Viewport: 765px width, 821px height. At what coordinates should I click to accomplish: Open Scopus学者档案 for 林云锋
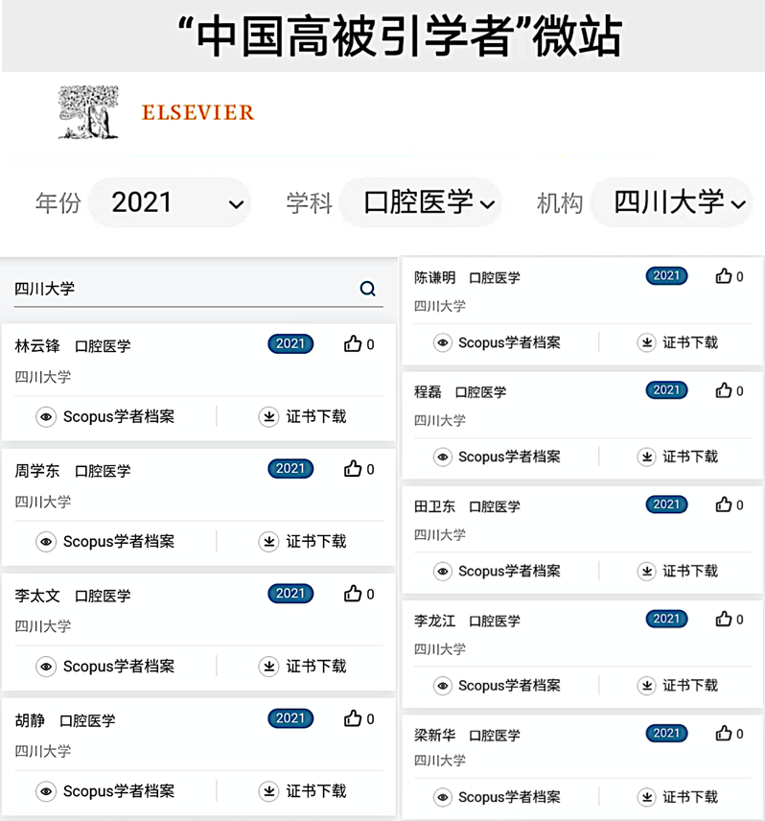[x=118, y=416]
